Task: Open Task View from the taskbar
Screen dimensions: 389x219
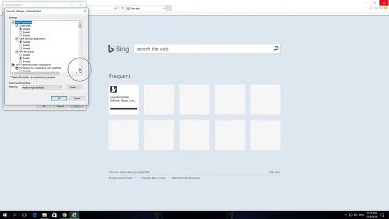Action: [x=24, y=215]
